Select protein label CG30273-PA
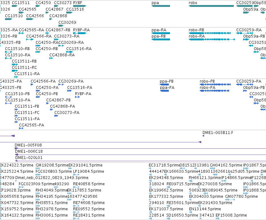This screenshot has width=266, height=220. click(67, 113)
